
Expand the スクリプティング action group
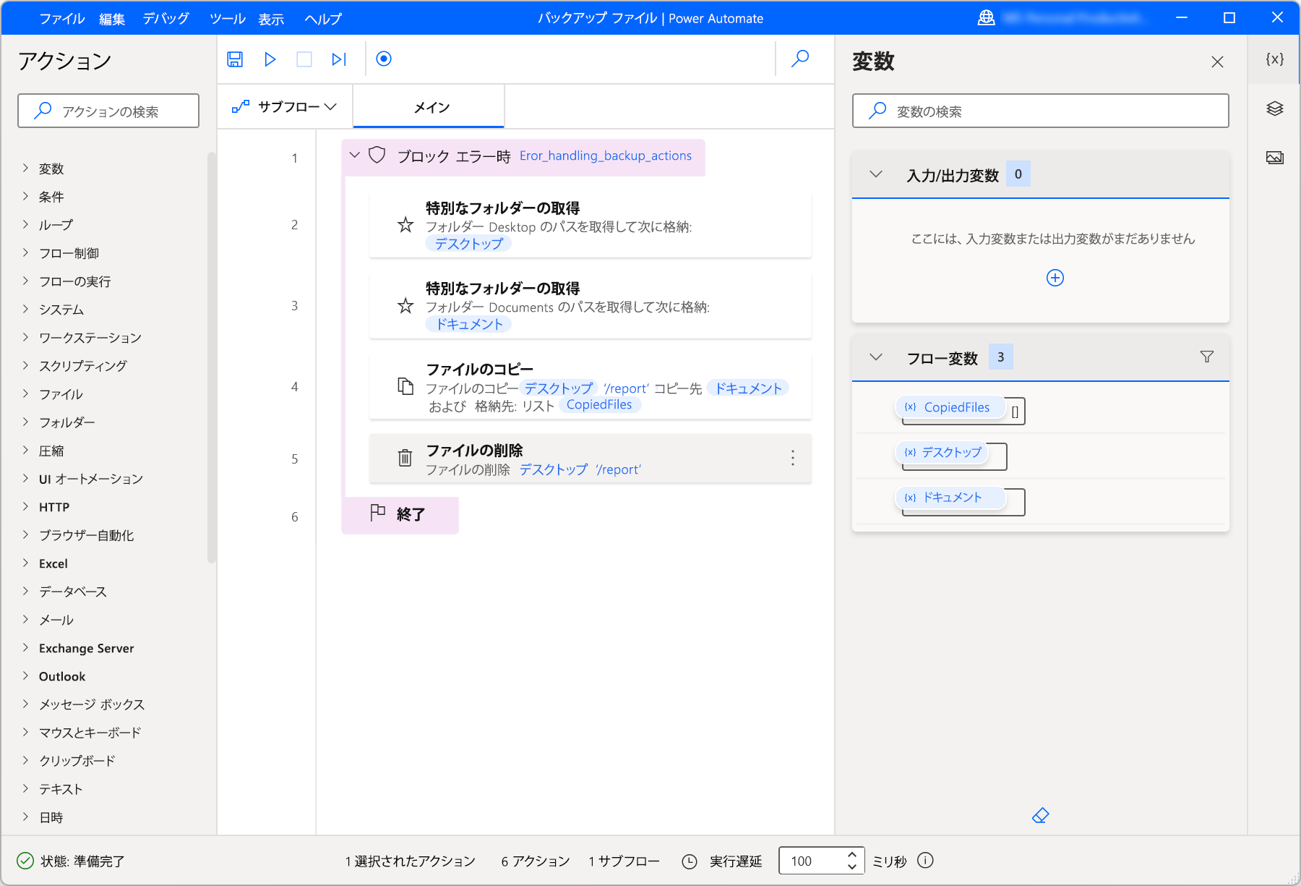click(x=26, y=366)
